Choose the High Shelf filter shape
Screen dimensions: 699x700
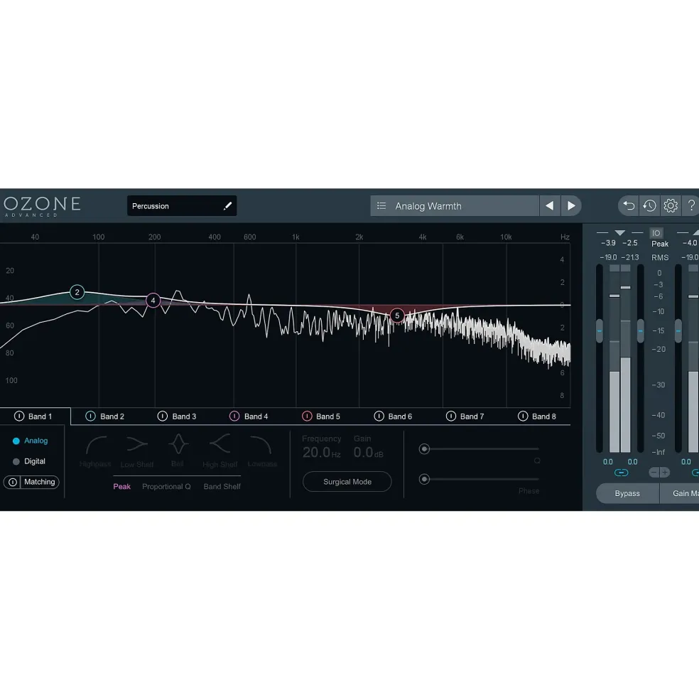point(220,451)
